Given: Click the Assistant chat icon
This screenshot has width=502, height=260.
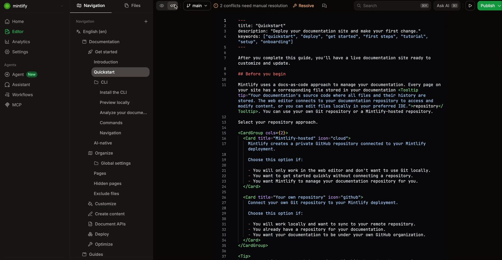Looking at the screenshot, I should tap(7, 85).
